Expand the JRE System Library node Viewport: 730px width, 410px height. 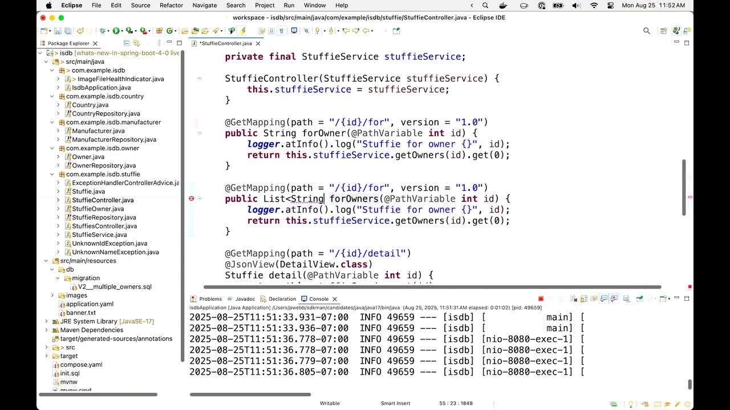[x=46, y=321]
